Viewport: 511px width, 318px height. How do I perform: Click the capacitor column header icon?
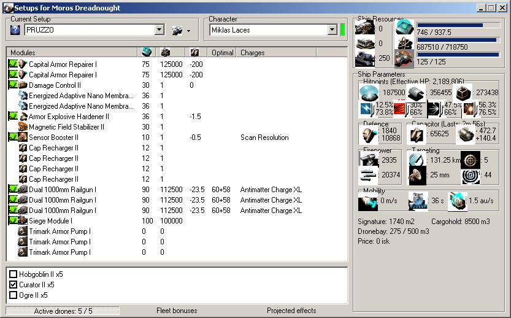point(194,52)
